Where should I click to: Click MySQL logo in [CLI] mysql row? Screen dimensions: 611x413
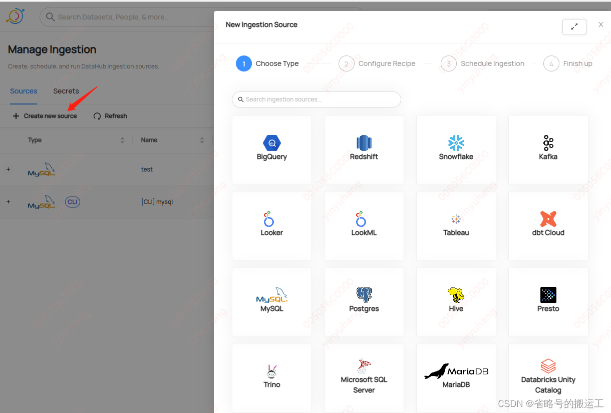coord(41,202)
